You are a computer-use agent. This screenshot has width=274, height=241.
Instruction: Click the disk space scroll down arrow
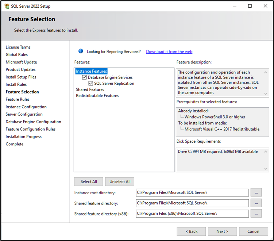click(266, 169)
